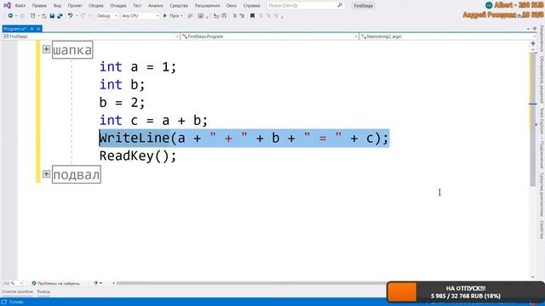Open the Средства menu
The height and width of the screenshot is (306, 545).
click(x=179, y=6)
